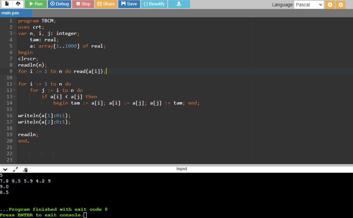
Task: Click the upload file icon
Action: point(18,4)
